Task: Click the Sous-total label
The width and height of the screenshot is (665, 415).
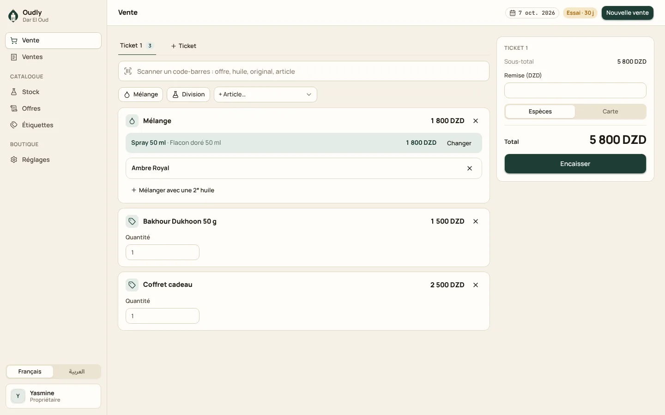Action: (519, 62)
